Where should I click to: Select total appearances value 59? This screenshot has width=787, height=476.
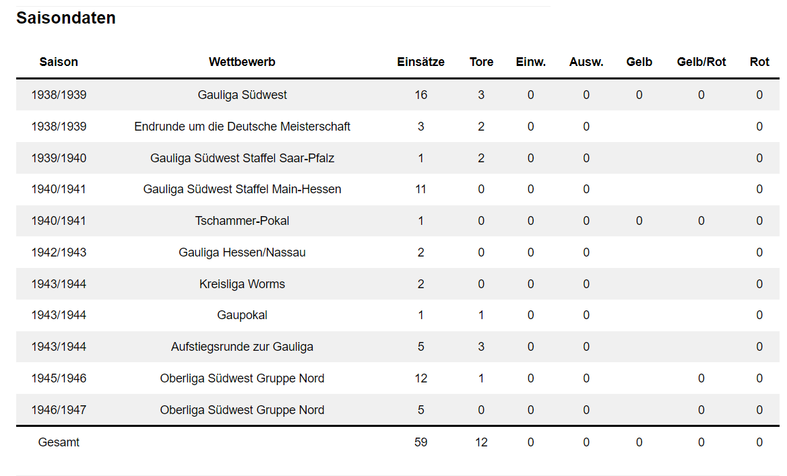pos(420,442)
